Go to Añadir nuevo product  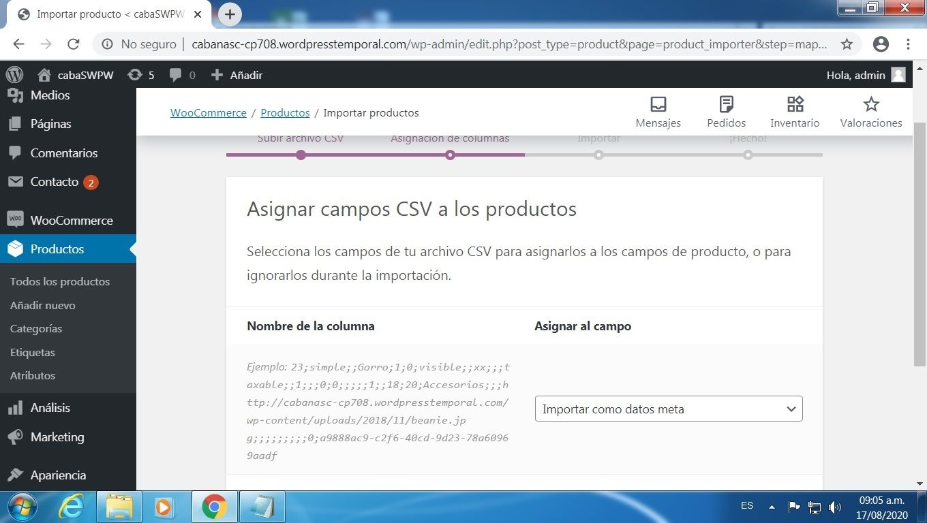43,306
